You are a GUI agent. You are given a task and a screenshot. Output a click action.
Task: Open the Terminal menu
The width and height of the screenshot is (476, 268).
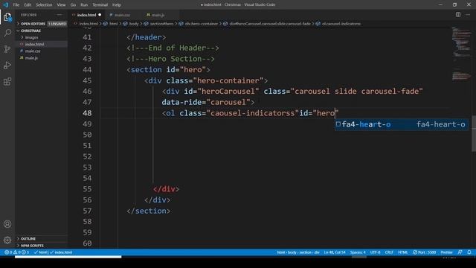[100, 5]
